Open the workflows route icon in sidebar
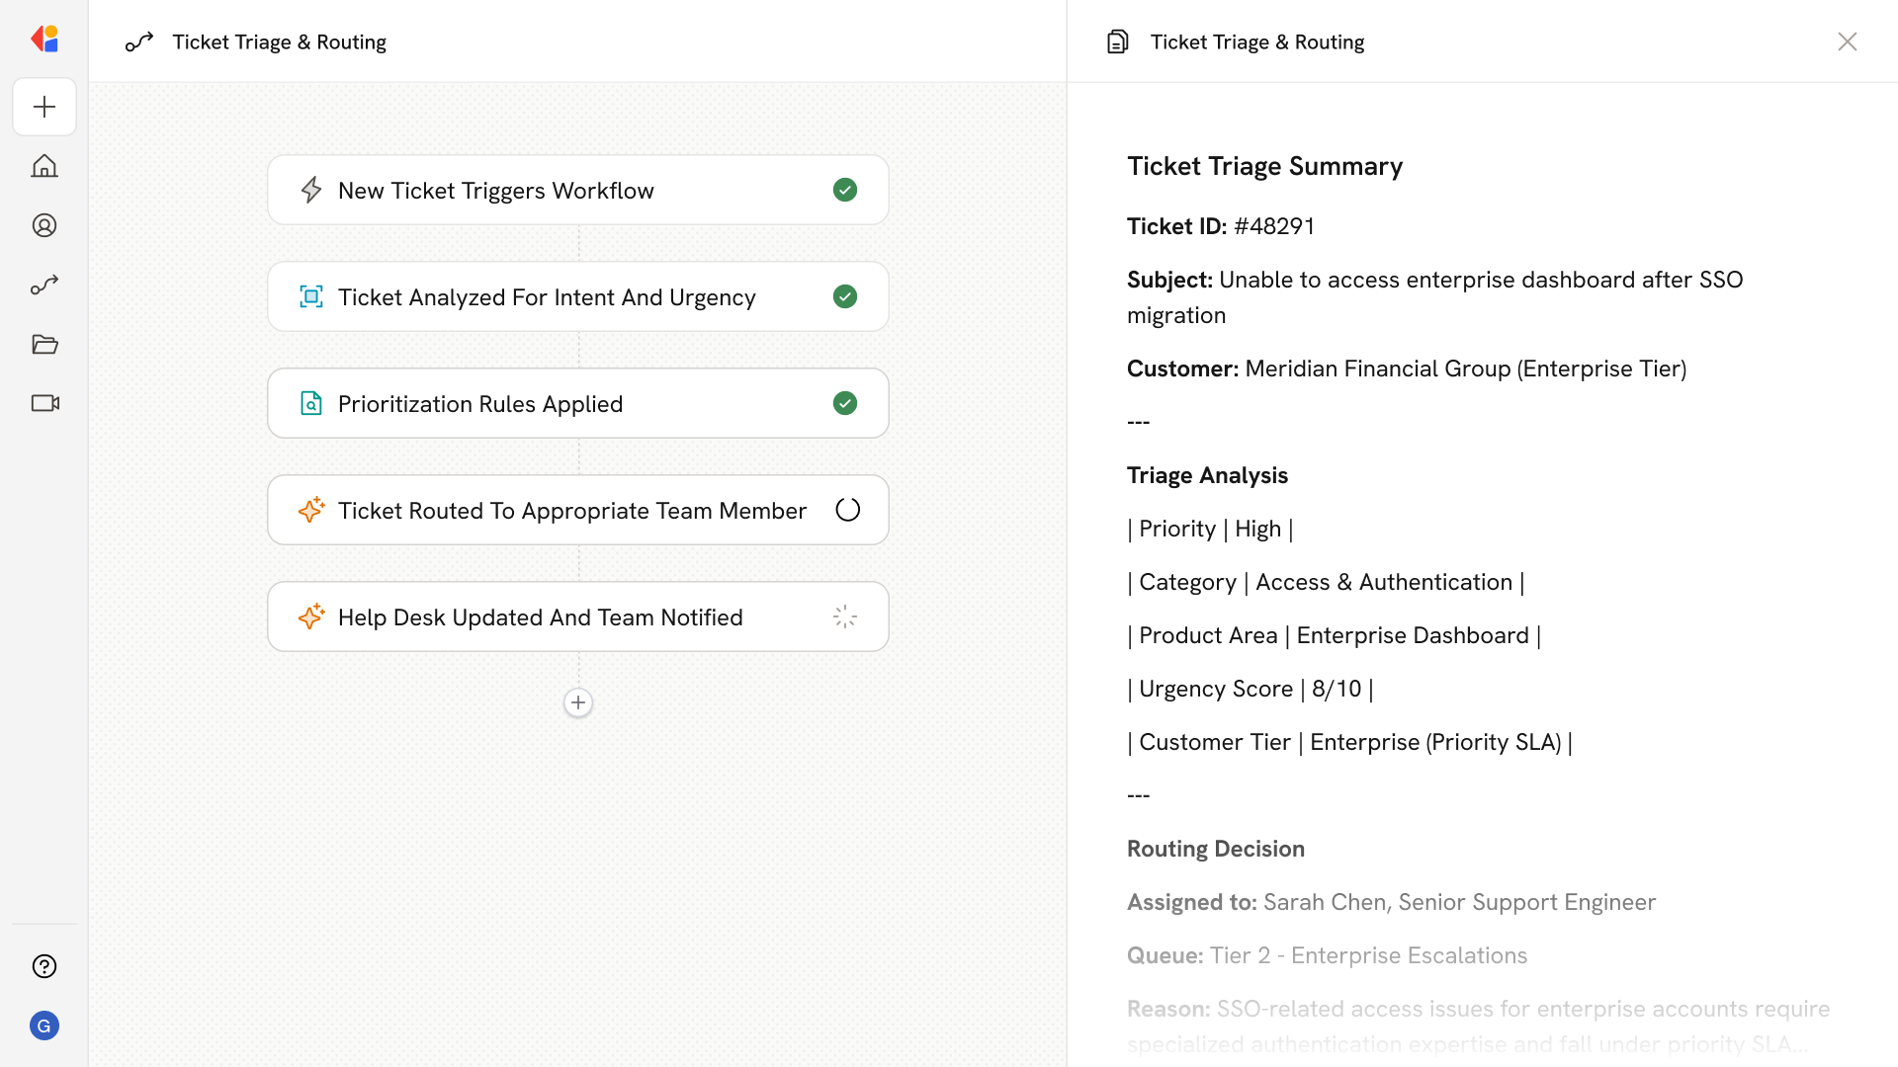 tap(44, 285)
